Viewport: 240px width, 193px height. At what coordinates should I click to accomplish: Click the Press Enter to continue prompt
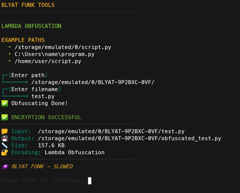point(45,180)
